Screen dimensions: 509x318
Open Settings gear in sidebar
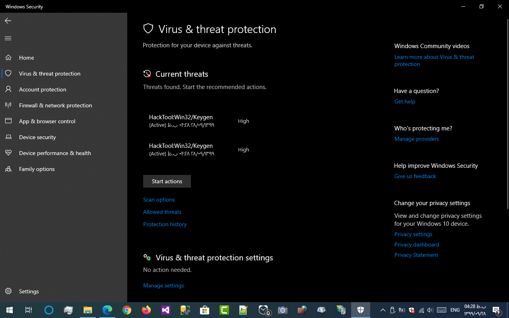(x=64, y=291)
